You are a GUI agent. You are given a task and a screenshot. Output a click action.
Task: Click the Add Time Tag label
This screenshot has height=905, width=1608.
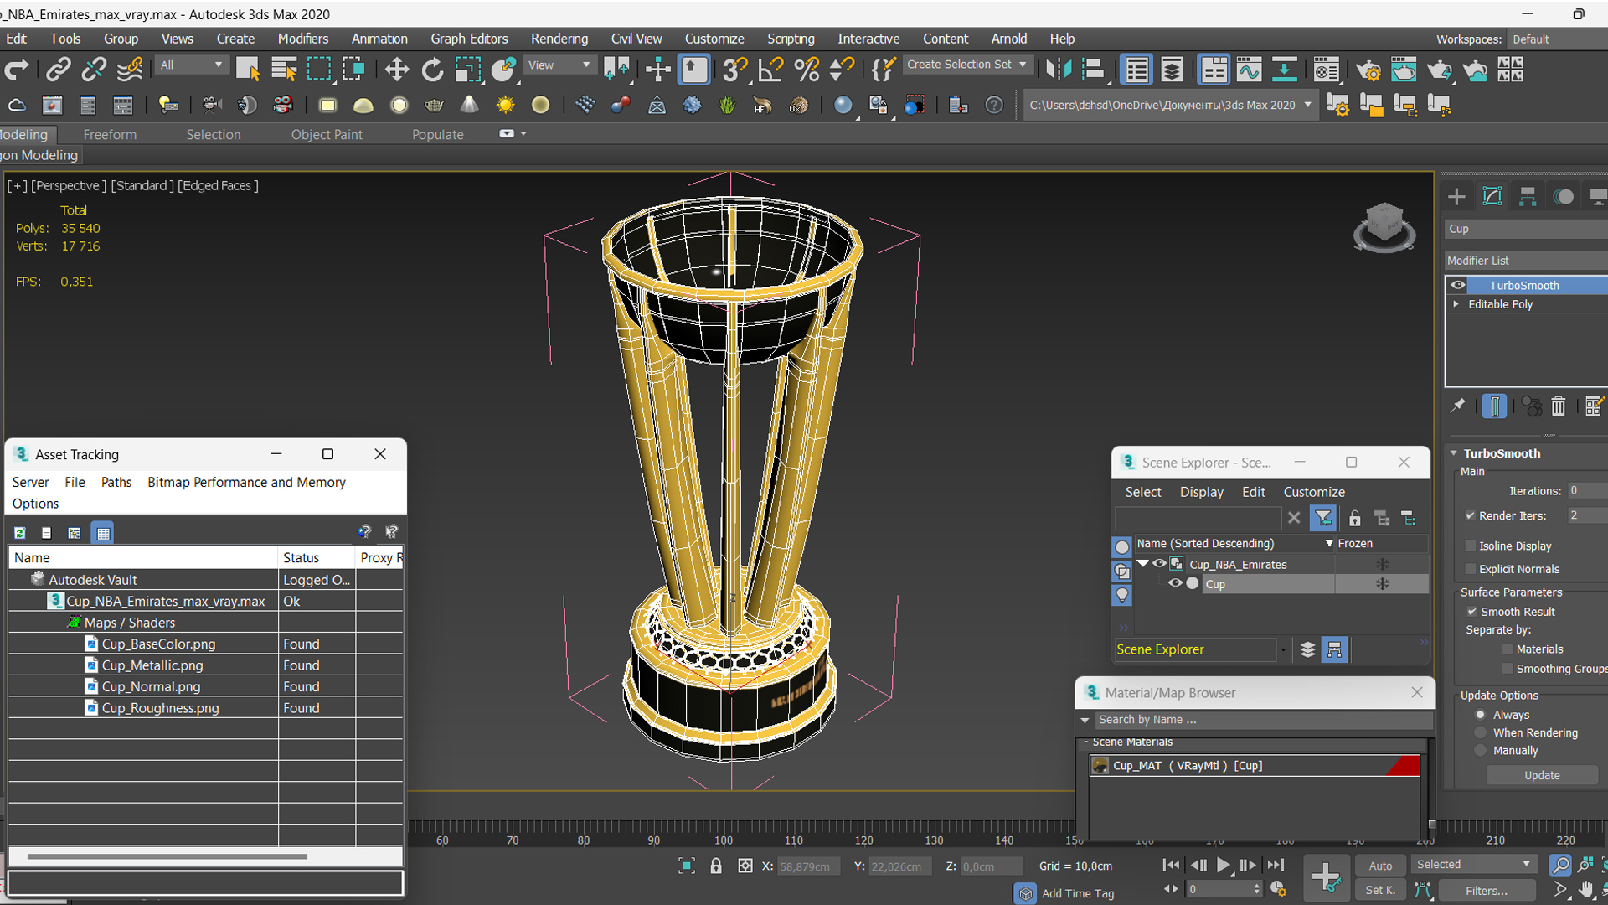pos(1077,894)
